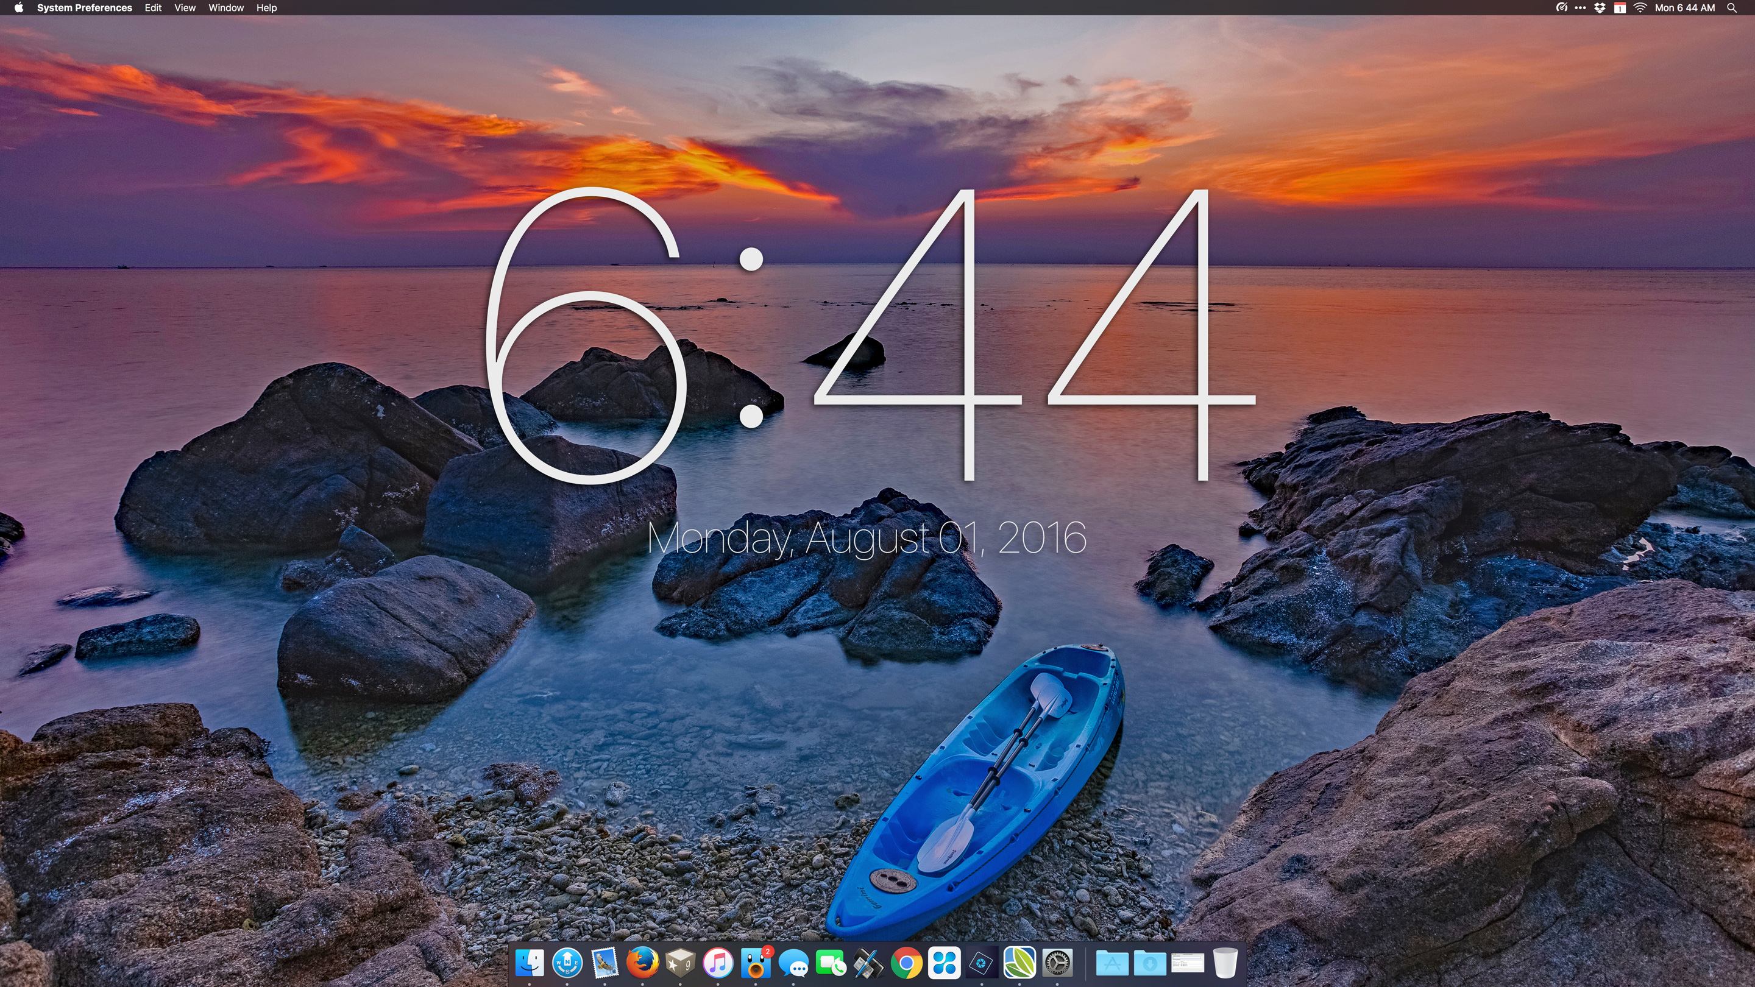This screenshot has width=1755, height=987.
Task: Open the Apple menu
Action: [x=18, y=7]
